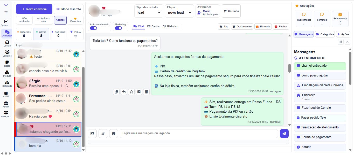
Task: Select the Abertas filter
Action: pos(60,20)
